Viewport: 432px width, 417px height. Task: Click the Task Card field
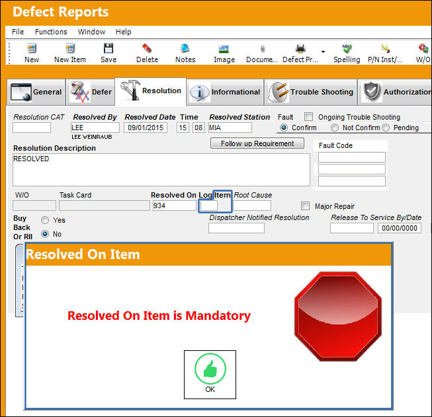(105, 206)
